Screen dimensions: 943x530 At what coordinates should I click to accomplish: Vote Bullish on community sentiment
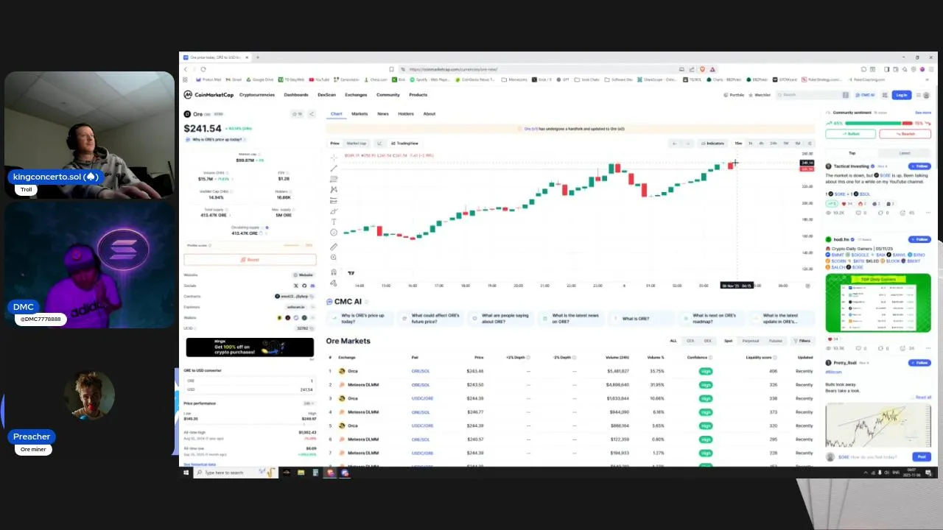coord(850,134)
